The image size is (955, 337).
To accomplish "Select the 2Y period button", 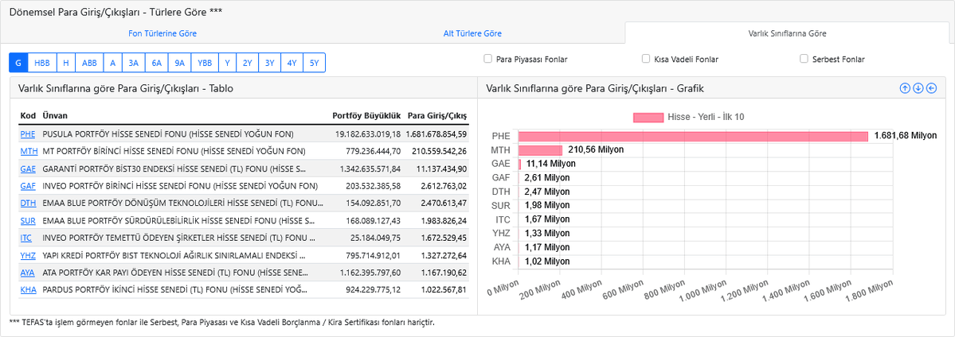I will (247, 63).
